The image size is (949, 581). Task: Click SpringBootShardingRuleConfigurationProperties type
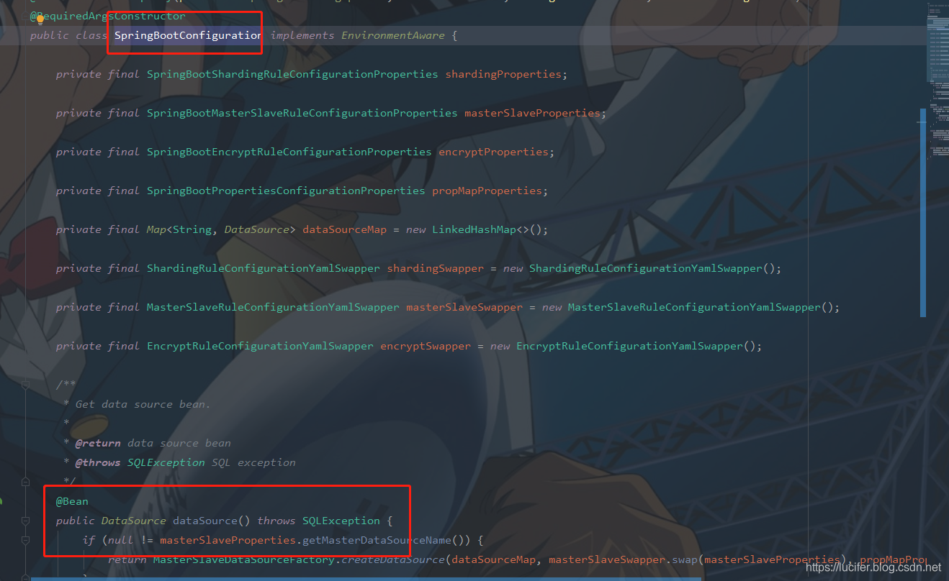click(292, 74)
